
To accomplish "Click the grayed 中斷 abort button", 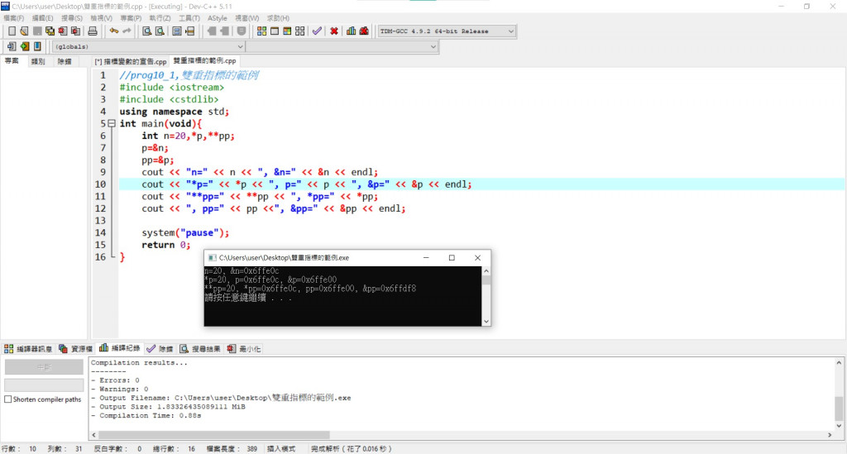I will click(x=44, y=367).
